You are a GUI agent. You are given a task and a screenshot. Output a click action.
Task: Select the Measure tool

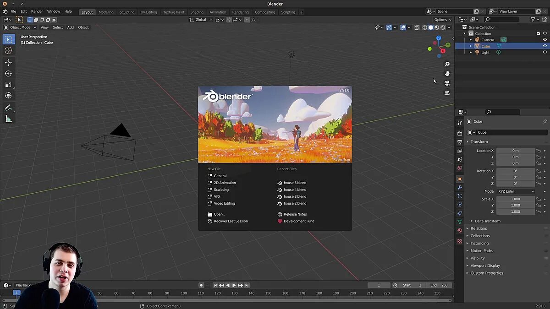coord(8,119)
